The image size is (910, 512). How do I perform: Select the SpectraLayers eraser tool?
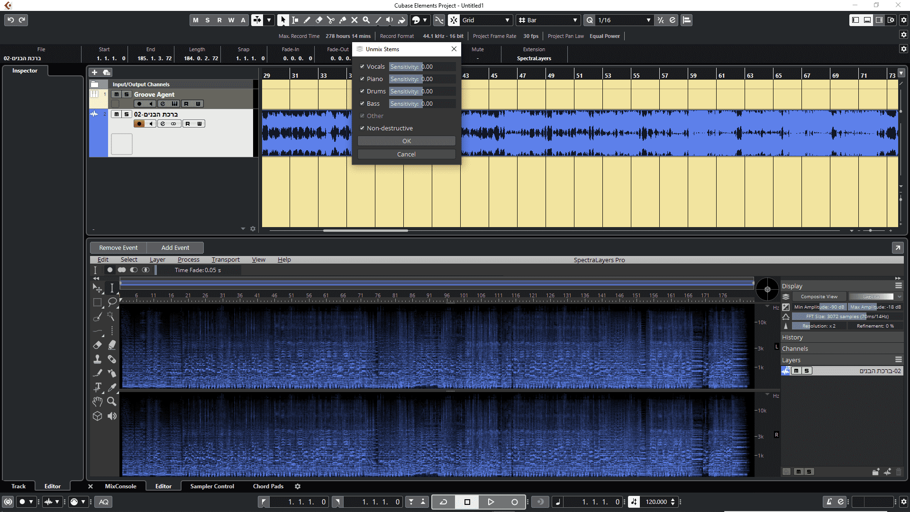click(x=98, y=345)
